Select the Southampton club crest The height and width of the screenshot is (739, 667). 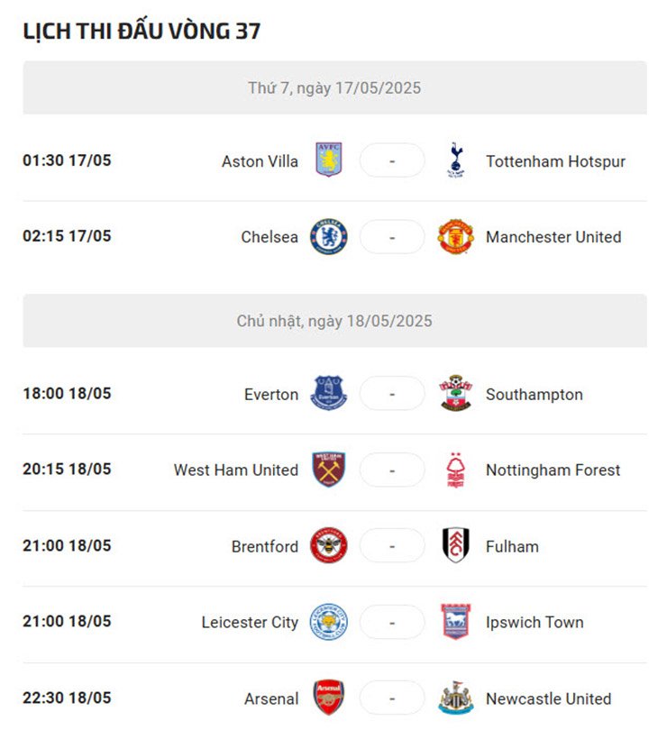(x=455, y=393)
